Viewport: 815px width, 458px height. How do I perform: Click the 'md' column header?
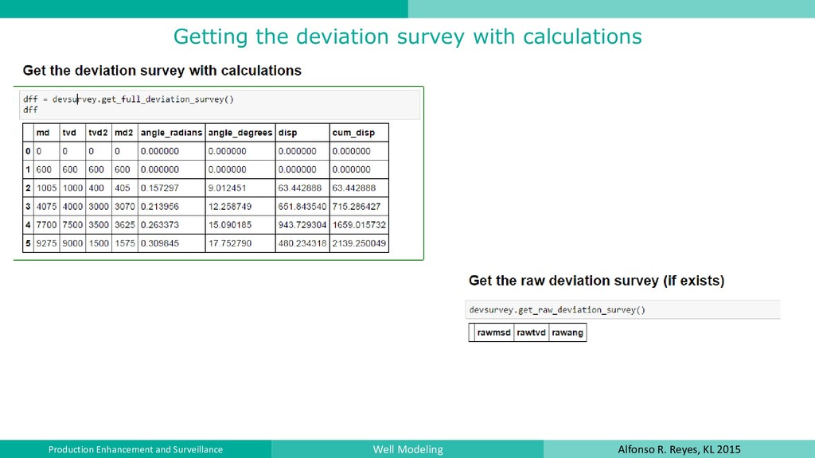43,133
